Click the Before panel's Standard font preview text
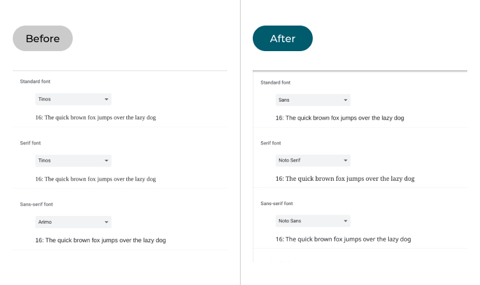 pos(96,118)
